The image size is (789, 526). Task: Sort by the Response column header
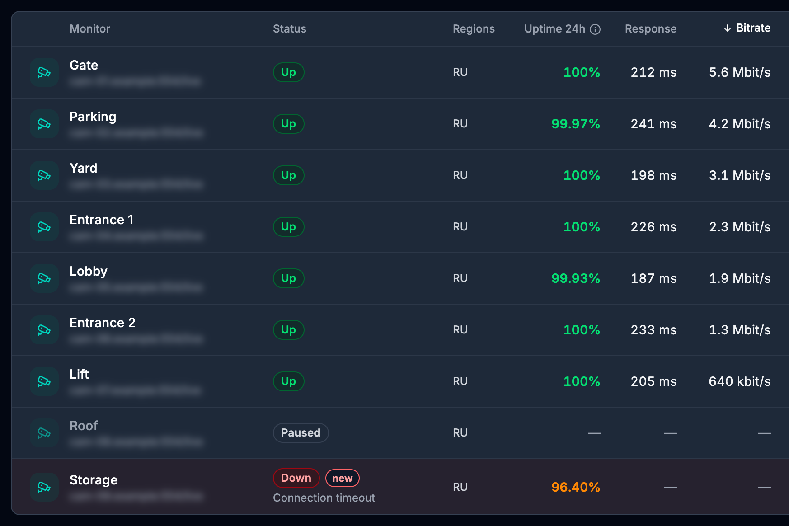tap(651, 29)
